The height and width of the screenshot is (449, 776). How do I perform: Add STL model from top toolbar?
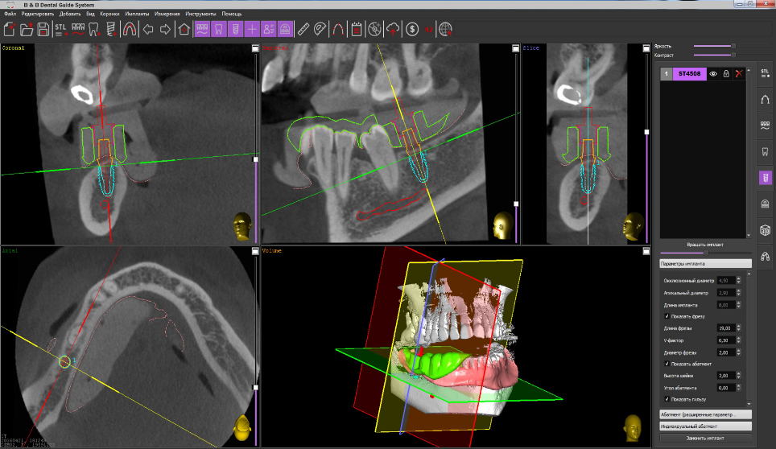tap(61, 29)
